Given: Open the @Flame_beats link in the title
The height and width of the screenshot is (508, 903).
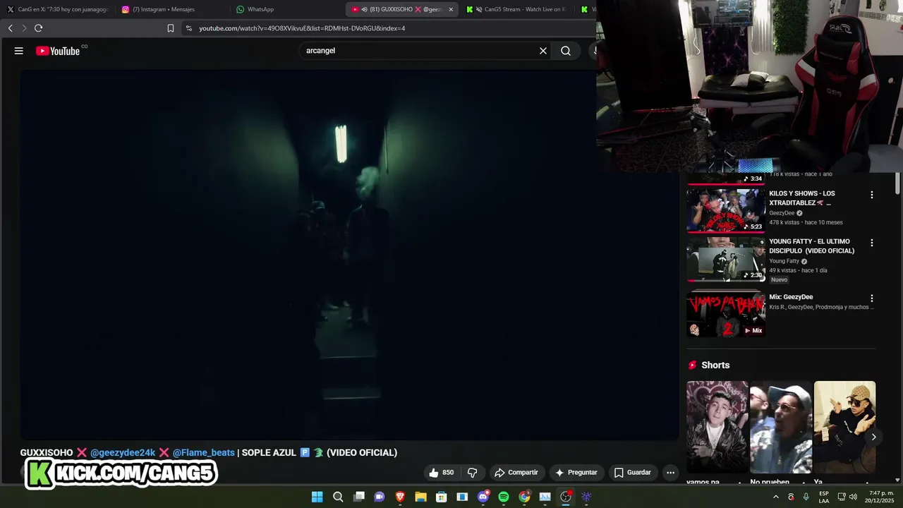Looking at the screenshot, I should (x=204, y=452).
